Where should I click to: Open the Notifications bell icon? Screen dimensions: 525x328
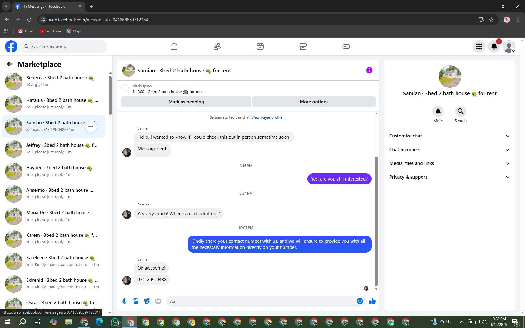(x=494, y=47)
